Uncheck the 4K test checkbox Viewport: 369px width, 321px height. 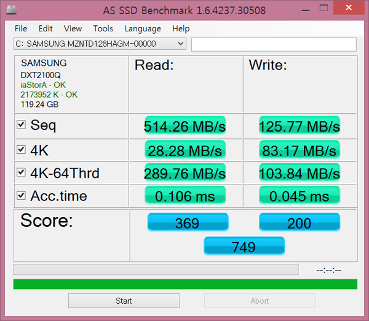tap(21, 149)
